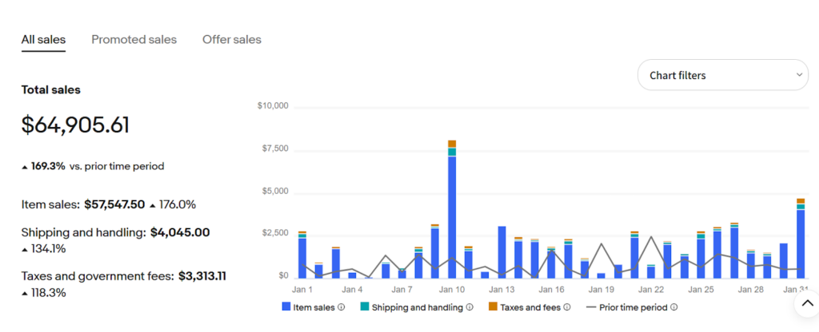Click the info icon beside Item sales legend
819x332 pixels.
tap(342, 307)
